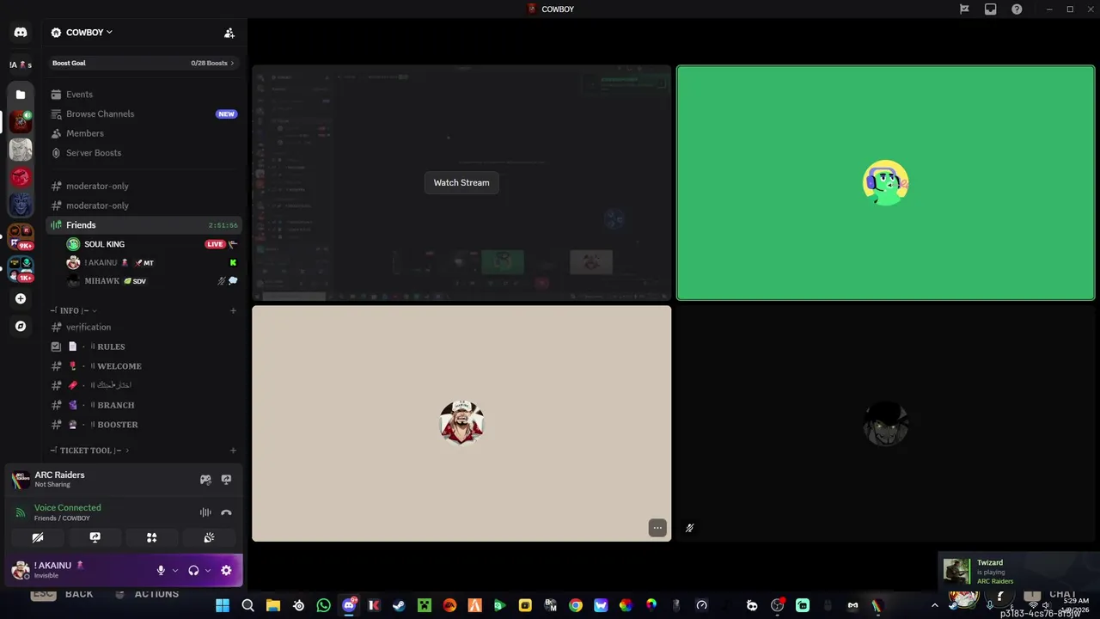
Task: Open the Activities launcher button
Action: 152,537
